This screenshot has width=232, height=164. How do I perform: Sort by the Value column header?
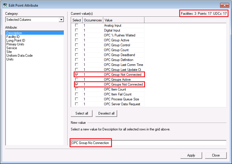124,20
